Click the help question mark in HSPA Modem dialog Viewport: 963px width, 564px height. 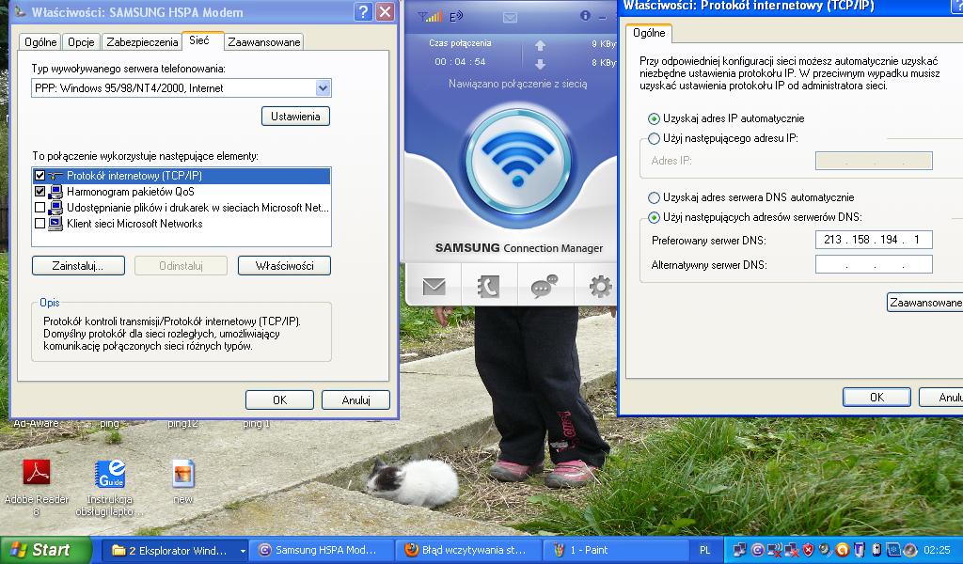tap(364, 11)
